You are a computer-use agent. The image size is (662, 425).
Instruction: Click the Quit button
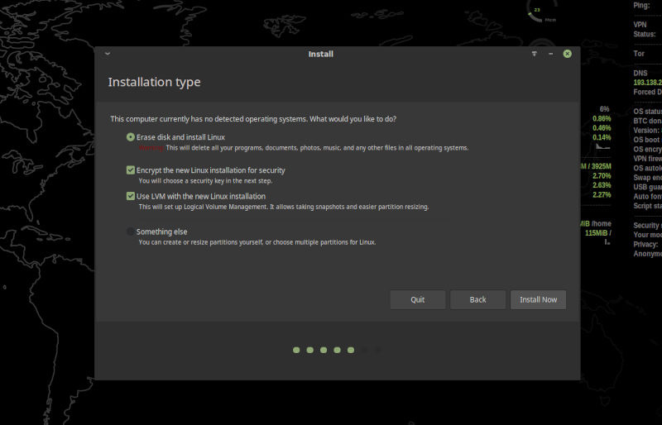coord(418,299)
